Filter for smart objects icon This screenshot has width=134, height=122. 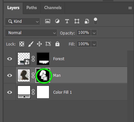[x=87, y=21]
